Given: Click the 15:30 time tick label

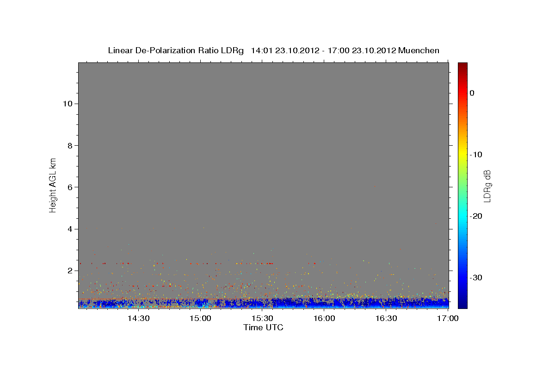Looking at the screenshot, I should [262, 319].
